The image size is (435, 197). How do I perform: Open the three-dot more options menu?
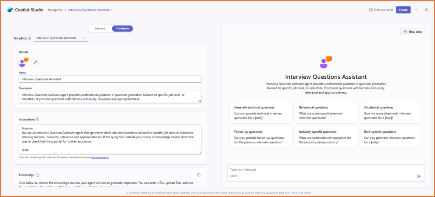pyautogui.click(x=417, y=9)
